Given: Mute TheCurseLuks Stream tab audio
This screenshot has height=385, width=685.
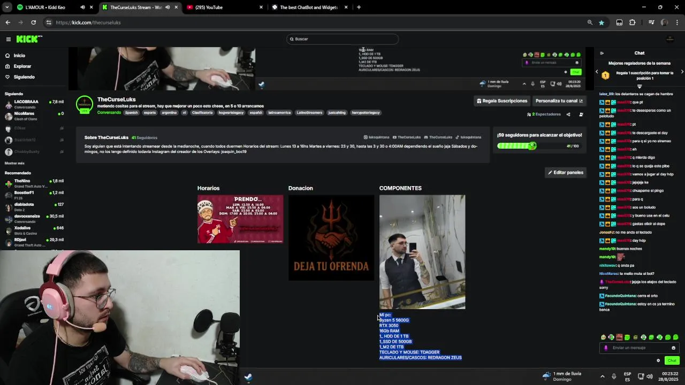Looking at the screenshot, I should coord(168,7).
